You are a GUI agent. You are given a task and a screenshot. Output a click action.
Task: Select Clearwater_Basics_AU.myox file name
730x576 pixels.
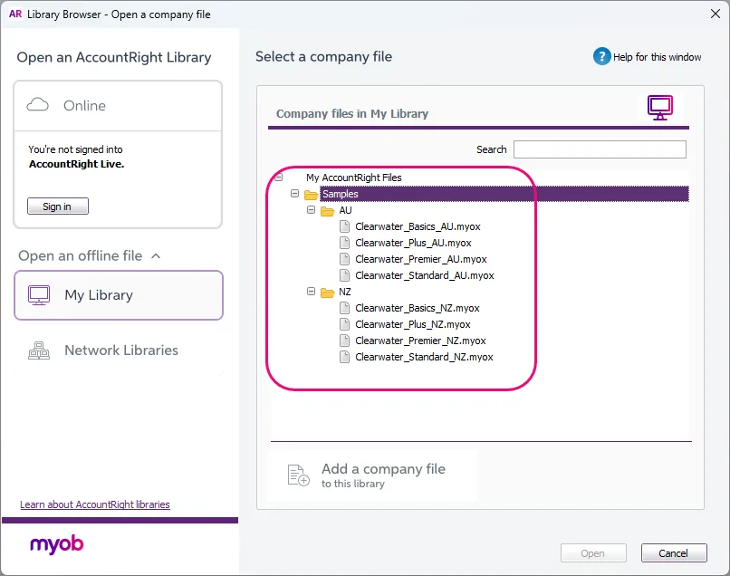[418, 226]
